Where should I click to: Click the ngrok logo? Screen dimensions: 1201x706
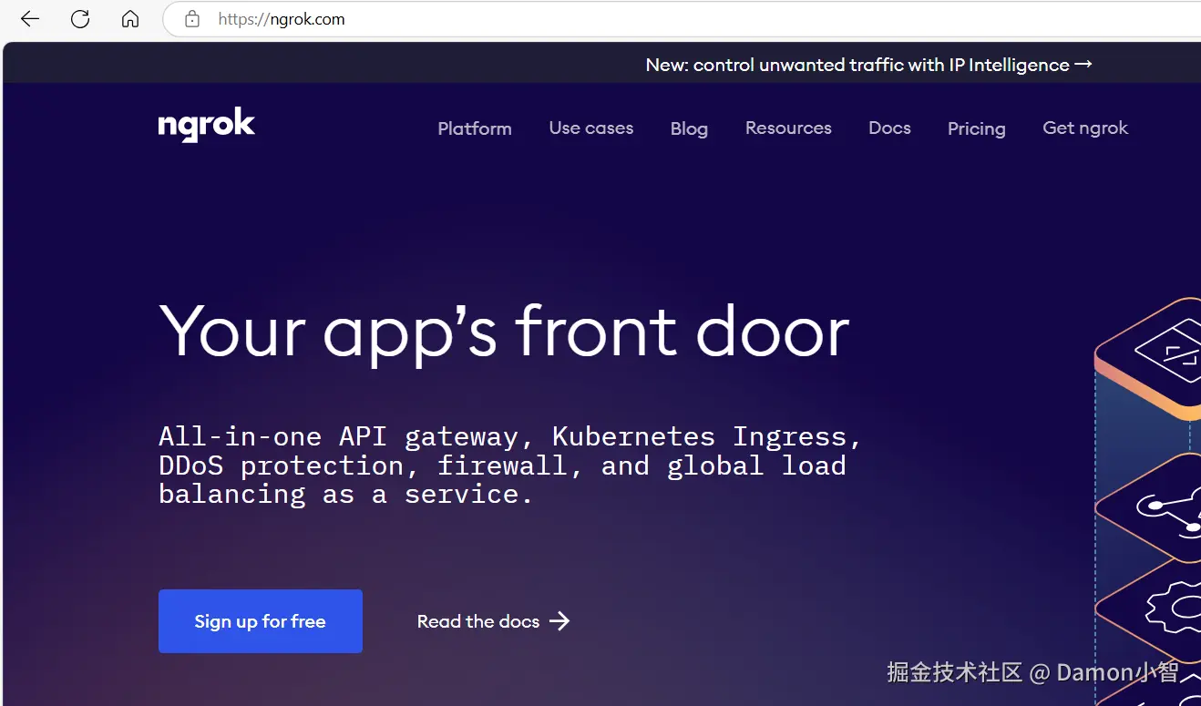pos(207,126)
